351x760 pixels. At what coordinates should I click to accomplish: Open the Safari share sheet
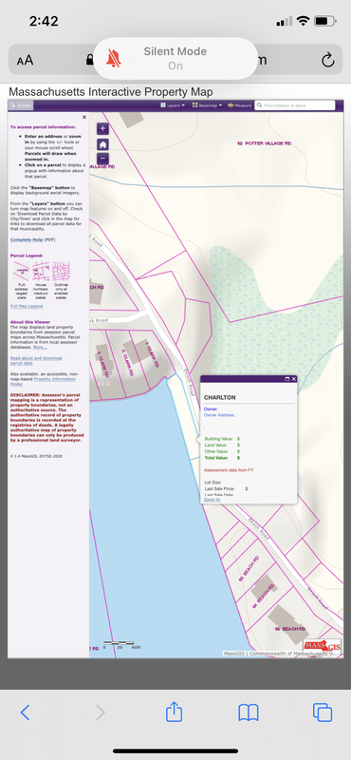coord(174,712)
